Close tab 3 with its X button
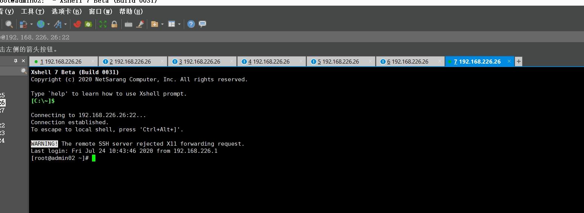Viewport: 584px width, 213px height. click(231, 61)
